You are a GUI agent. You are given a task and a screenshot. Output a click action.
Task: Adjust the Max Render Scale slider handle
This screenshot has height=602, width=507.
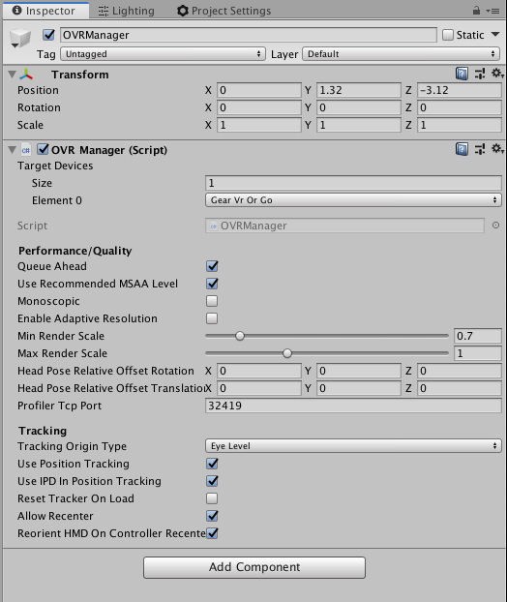click(287, 353)
